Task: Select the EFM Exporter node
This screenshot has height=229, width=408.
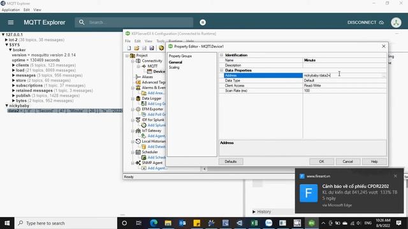Action: [x=152, y=109]
